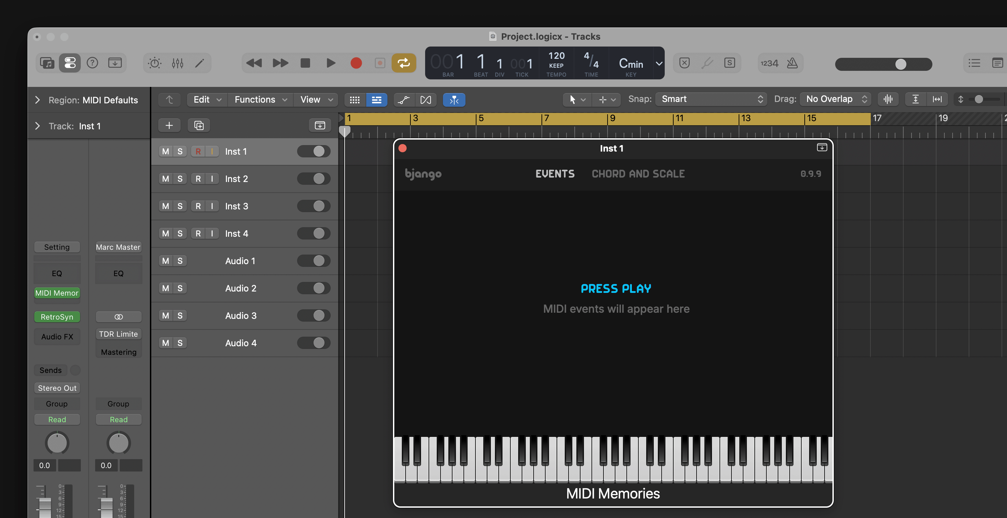Open the List Editors icon

pos(974,63)
